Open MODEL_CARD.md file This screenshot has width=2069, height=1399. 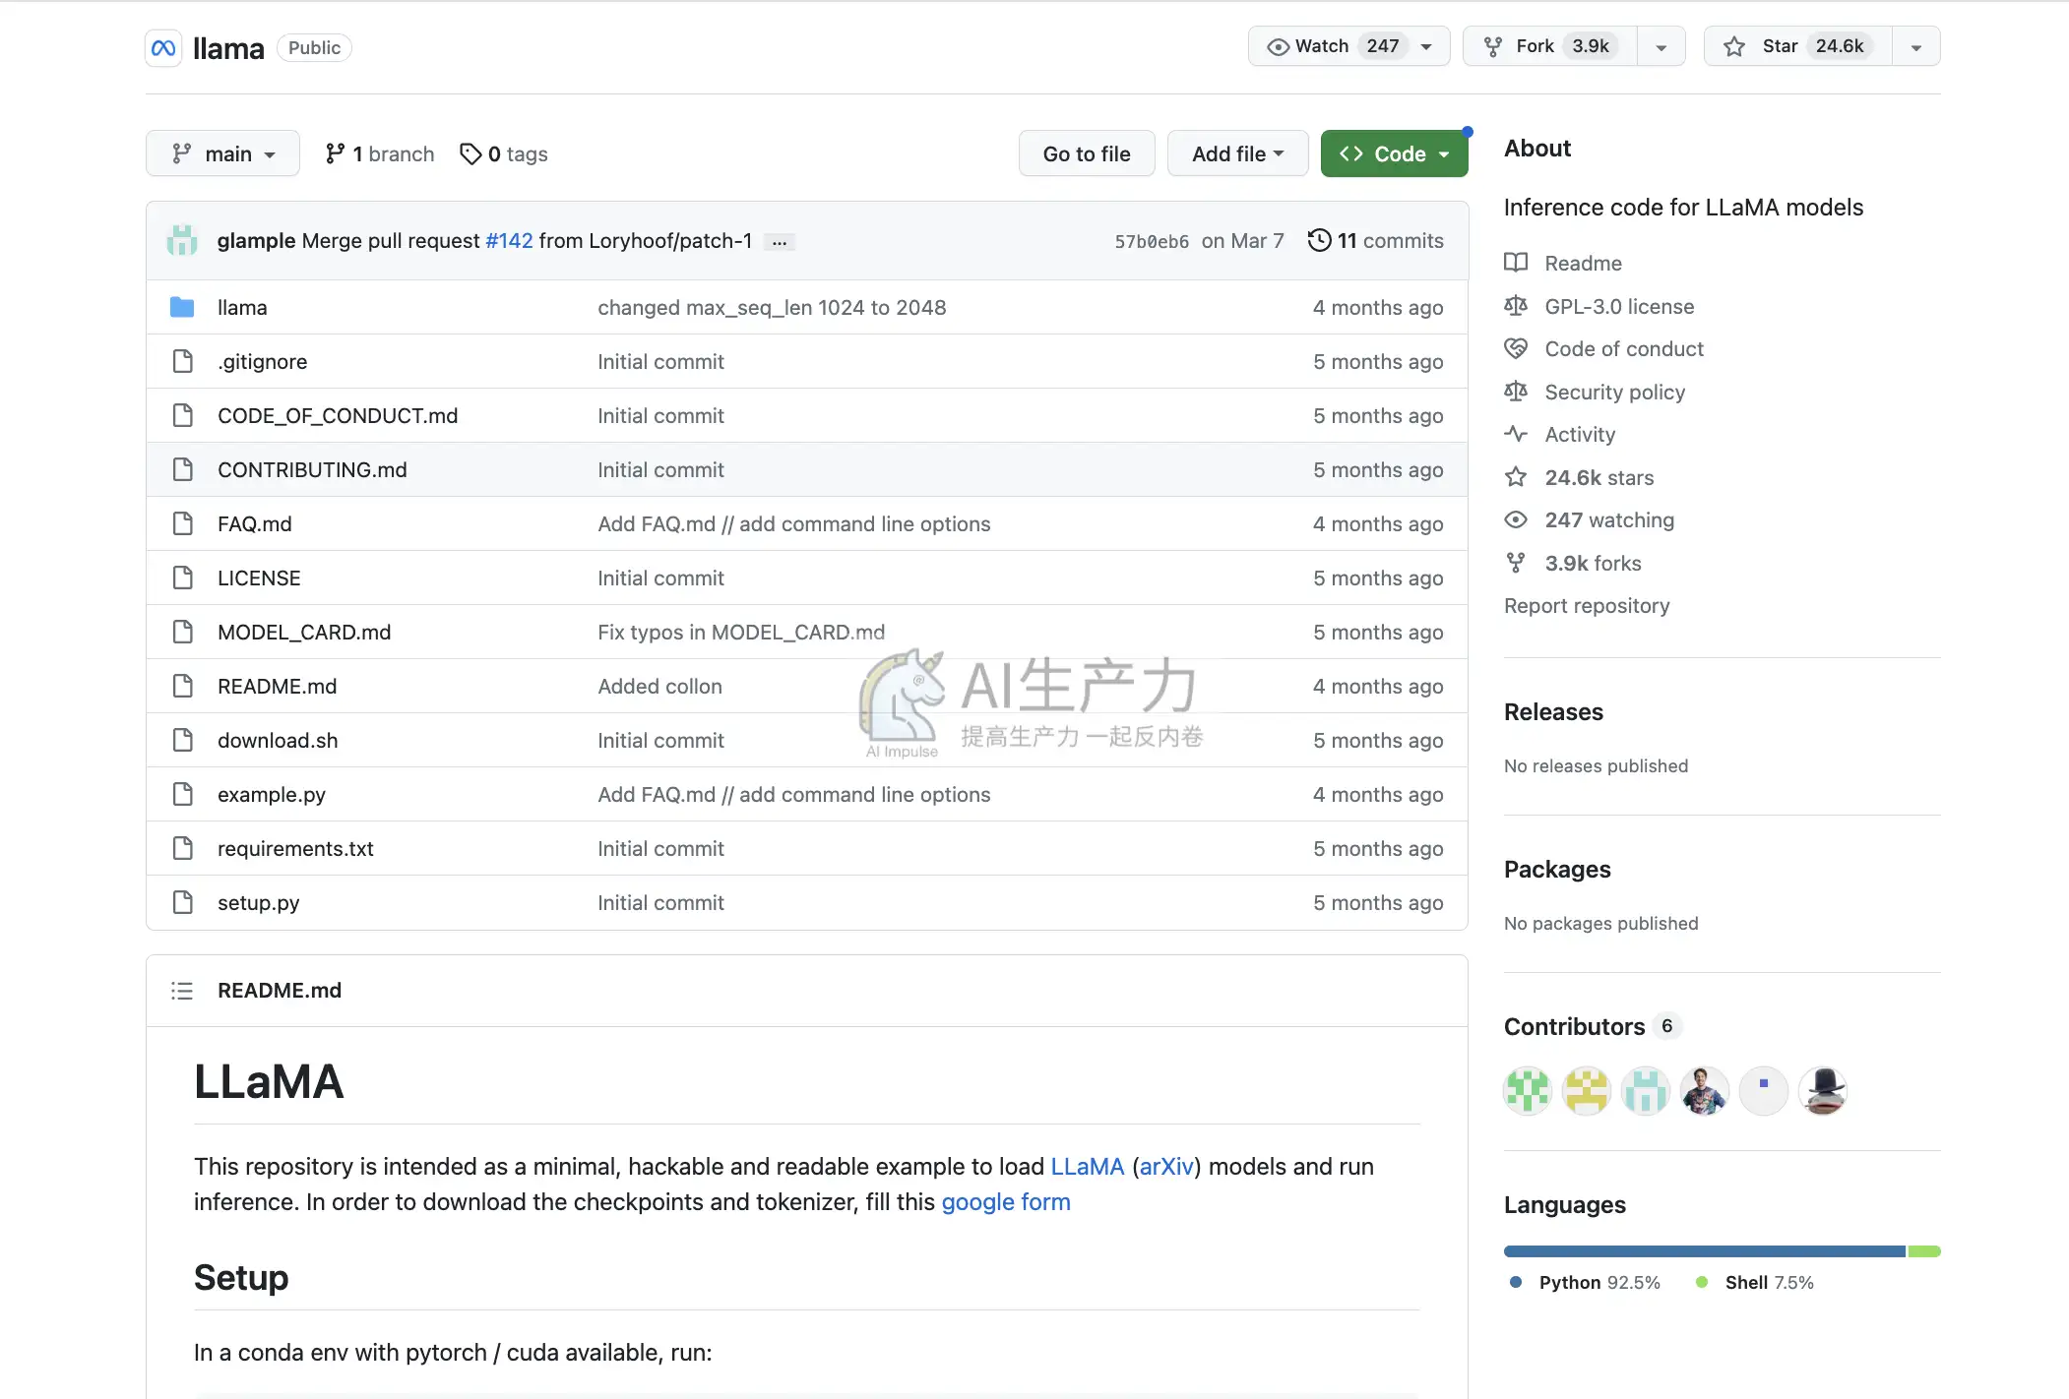(304, 632)
